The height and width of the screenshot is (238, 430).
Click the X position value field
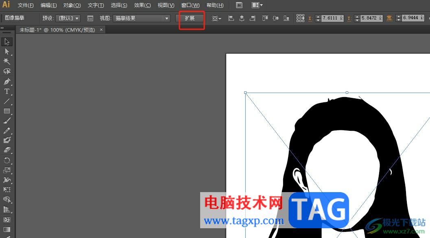pos(333,18)
